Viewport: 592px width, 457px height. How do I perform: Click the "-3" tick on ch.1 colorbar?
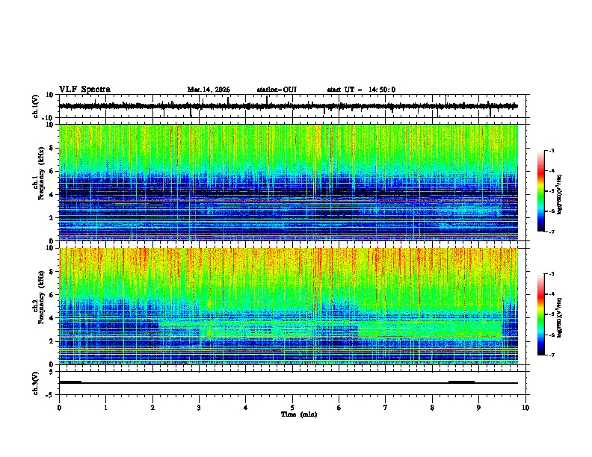pyautogui.click(x=551, y=150)
